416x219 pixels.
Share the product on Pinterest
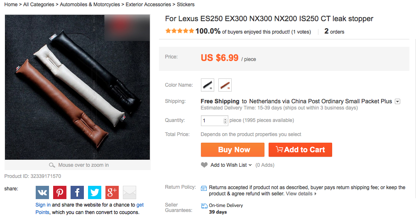click(60, 192)
